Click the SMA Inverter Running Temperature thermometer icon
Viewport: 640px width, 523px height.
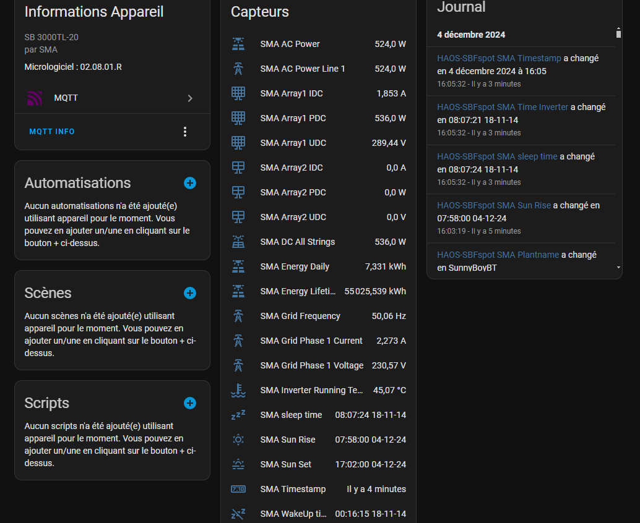pyautogui.click(x=238, y=390)
